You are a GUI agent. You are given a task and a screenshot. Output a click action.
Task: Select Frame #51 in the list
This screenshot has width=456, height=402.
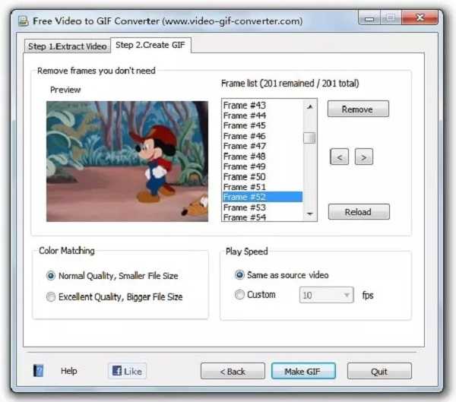point(263,187)
